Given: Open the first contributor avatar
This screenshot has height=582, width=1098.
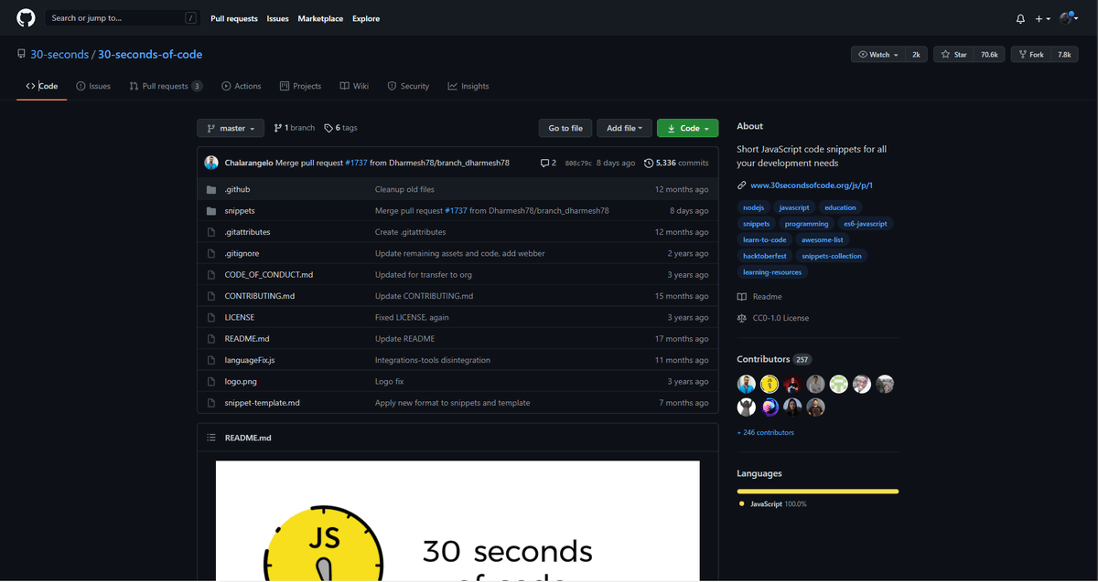Looking at the screenshot, I should click(x=747, y=385).
